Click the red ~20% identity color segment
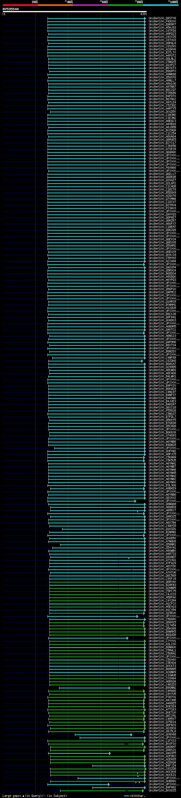 (20, 5)
